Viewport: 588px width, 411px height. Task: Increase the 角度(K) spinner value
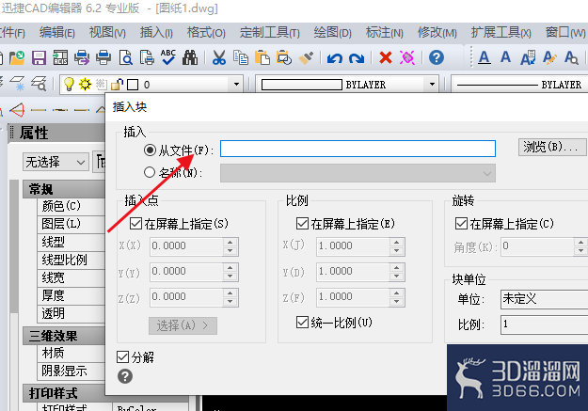coord(580,243)
